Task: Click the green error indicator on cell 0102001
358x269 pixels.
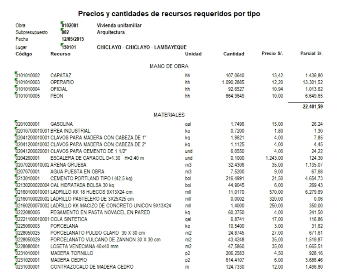Action: [62, 24]
